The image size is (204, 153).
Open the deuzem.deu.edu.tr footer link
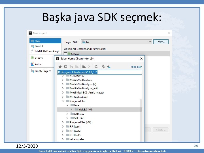point(151,151)
